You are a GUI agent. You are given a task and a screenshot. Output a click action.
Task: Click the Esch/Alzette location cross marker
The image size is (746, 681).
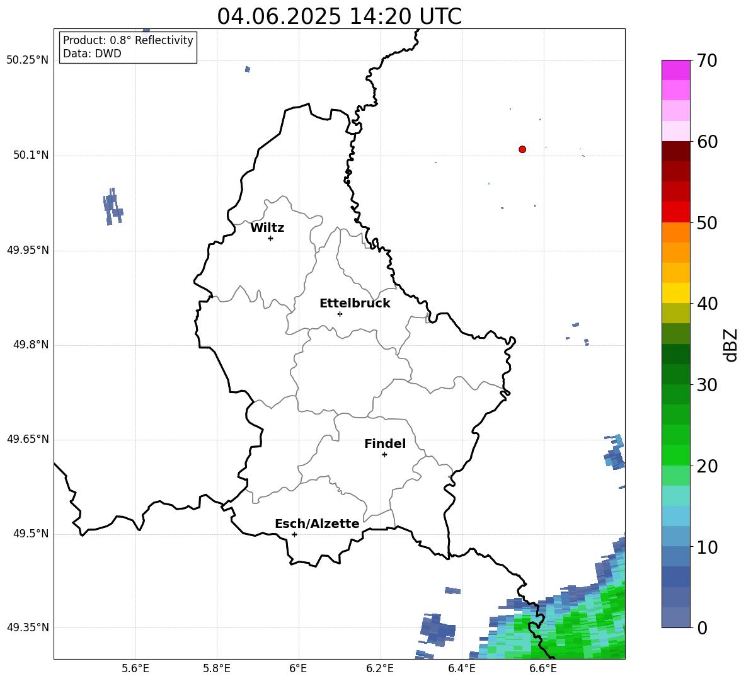[294, 534]
